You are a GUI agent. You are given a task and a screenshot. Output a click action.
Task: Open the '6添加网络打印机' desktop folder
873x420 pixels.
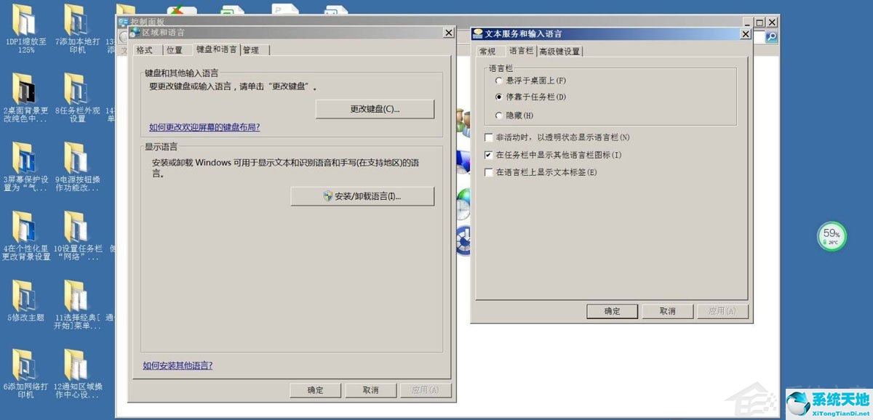point(24,374)
